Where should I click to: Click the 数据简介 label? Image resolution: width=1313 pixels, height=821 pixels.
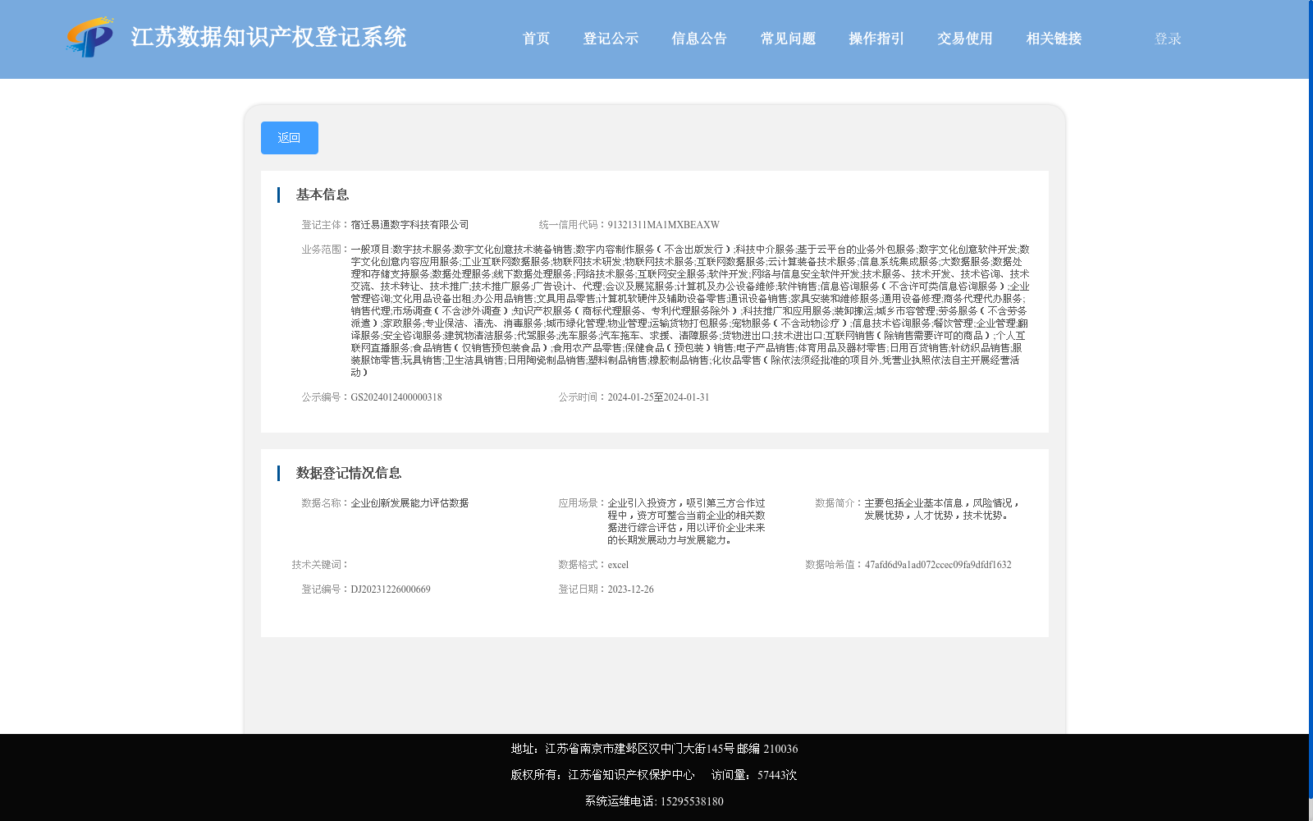838,503
